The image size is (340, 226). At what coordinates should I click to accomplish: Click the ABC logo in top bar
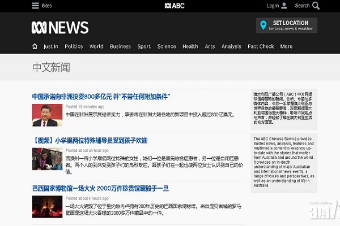click(174, 6)
